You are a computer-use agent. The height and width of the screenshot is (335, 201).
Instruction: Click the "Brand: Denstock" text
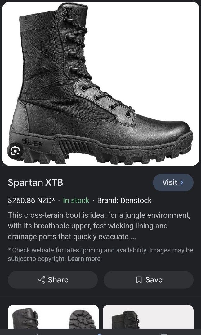pyautogui.click(x=124, y=201)
